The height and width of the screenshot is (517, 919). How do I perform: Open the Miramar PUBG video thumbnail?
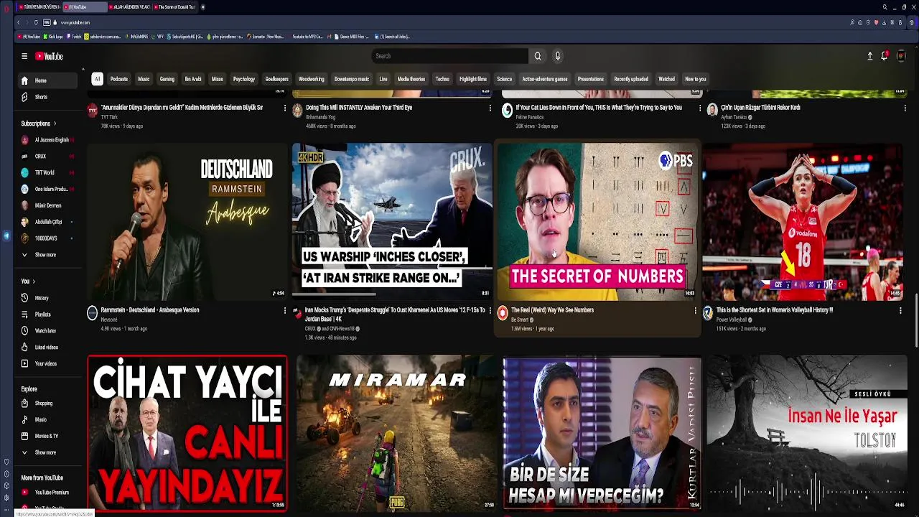[x=394, y=433]
